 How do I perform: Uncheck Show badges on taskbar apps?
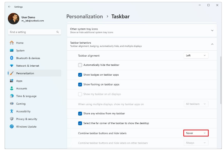pos(80,75)
